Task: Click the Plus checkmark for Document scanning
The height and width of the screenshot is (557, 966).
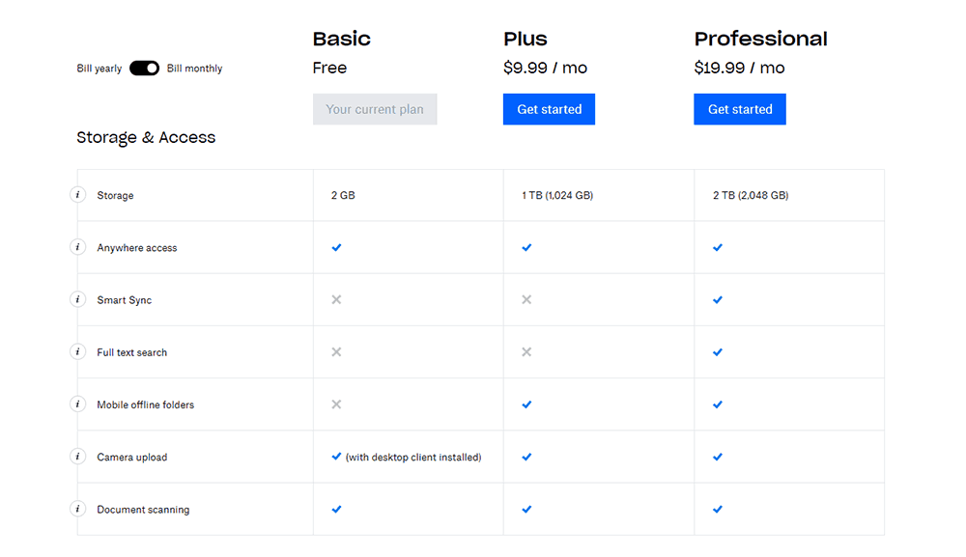Action: click(526, 509)
